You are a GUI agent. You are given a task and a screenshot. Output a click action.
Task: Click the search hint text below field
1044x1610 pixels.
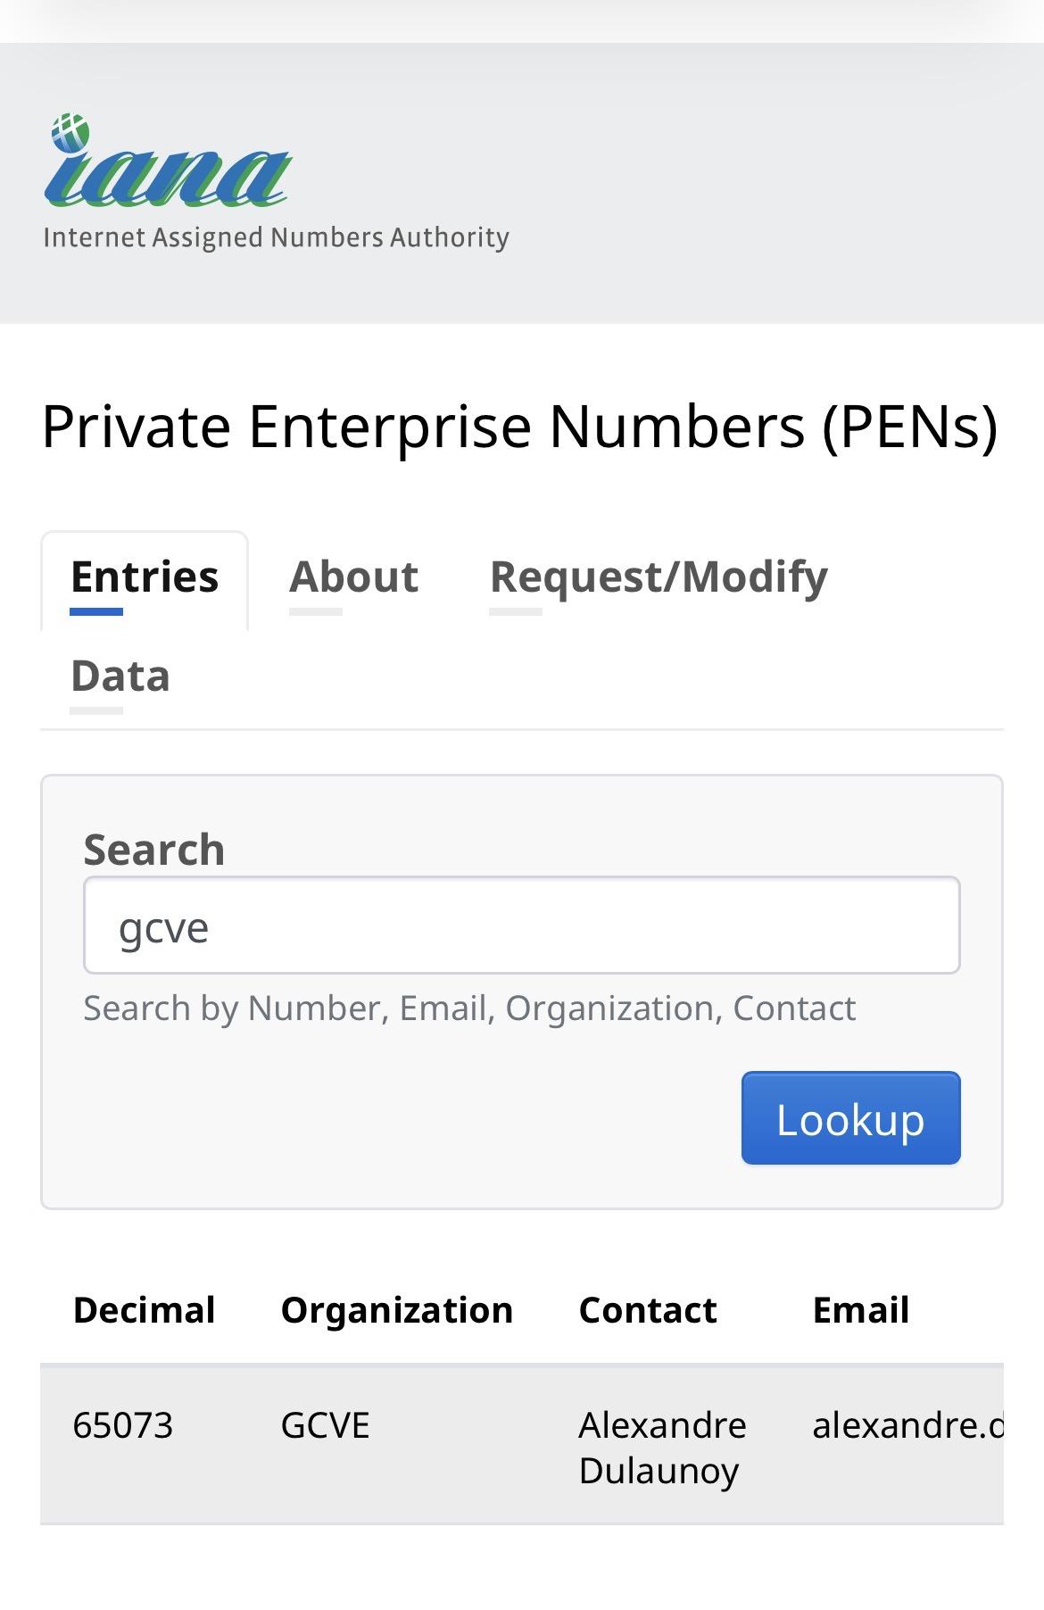click(x=469, y=1008)
